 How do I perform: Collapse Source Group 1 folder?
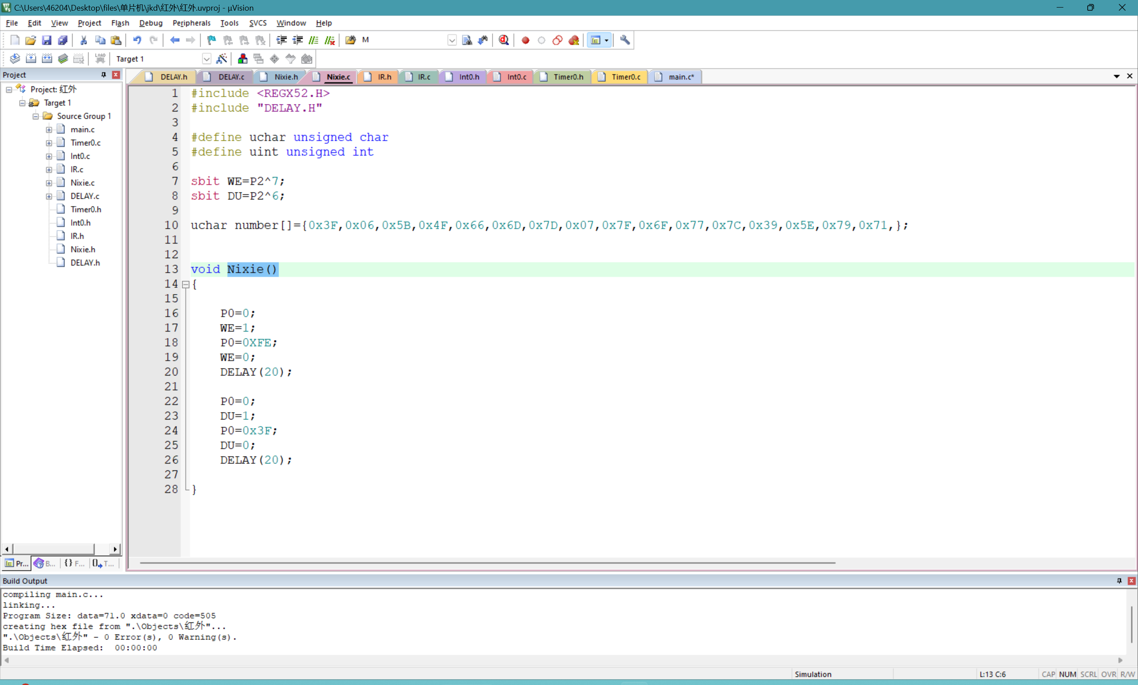[x=36, y=116]
